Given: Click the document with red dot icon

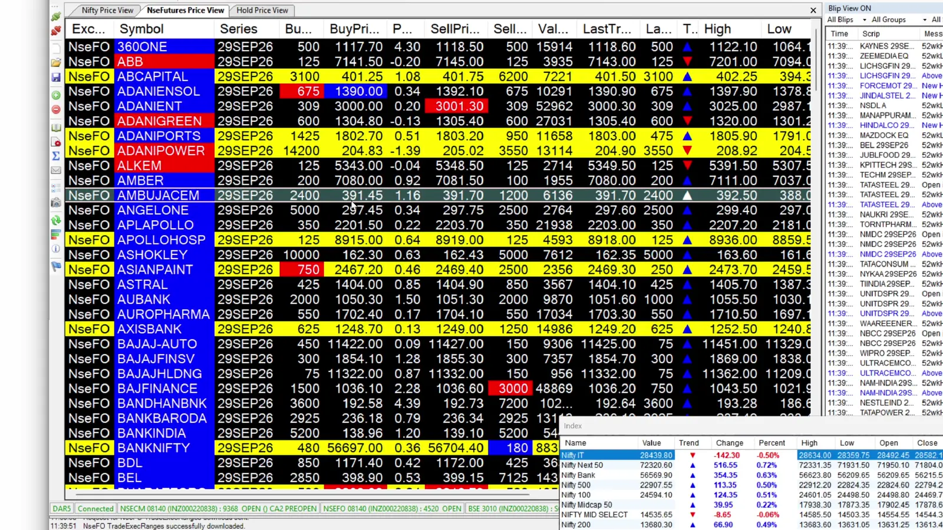Looking at the screenshot, I should 56,142.
